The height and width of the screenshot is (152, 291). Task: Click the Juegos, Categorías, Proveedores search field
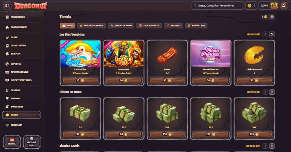(217, 6)
